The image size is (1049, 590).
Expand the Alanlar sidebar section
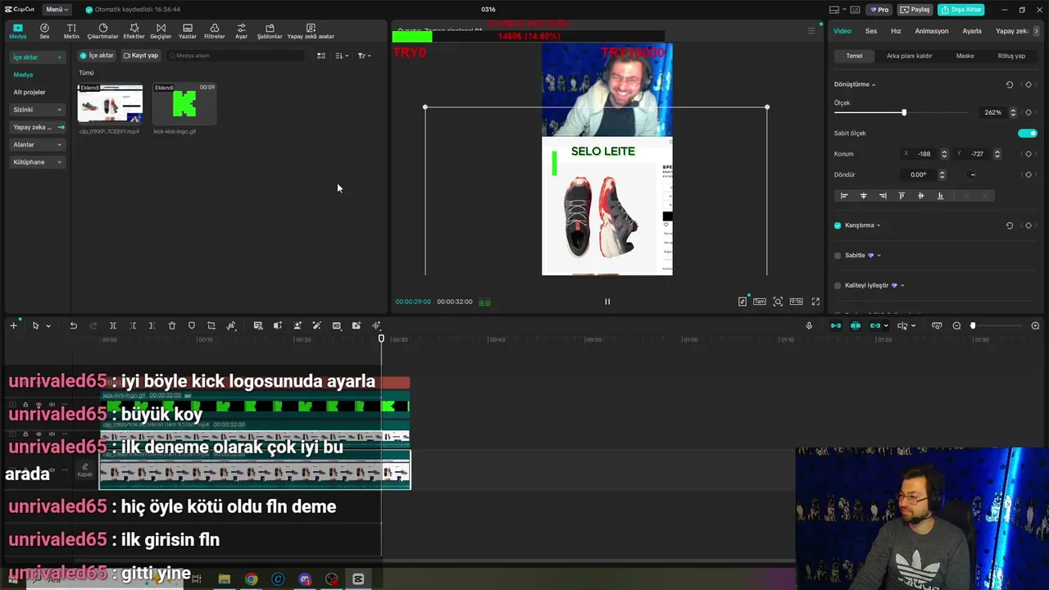click(x=37, y=145)
